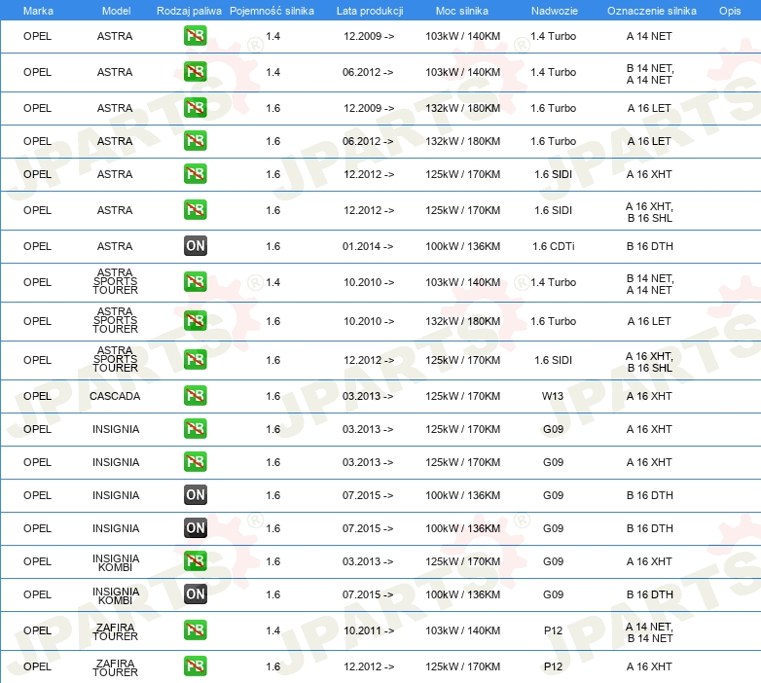Click the Model column header
Viewport: 761px width, 683px height.
(116, 11)
